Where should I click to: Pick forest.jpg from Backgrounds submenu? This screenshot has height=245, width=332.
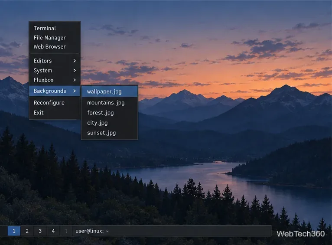point(110,113)
